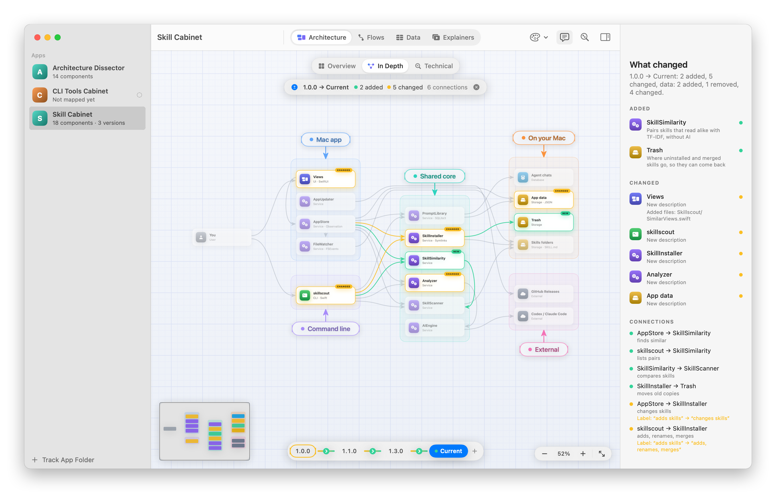Toggle the comments panel icon
This screenshot has width=776, height=493.
(x=564, y=37)
